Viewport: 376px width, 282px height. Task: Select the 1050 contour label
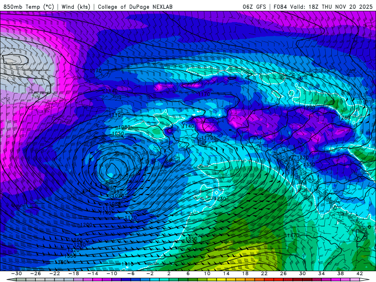118,133
